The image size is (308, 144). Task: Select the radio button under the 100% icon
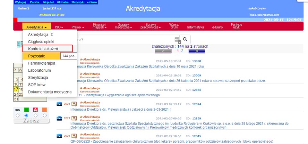pos(18,115)
